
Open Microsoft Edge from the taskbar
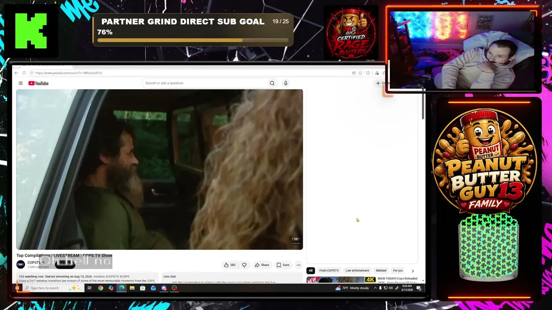(x=122, y=288)
